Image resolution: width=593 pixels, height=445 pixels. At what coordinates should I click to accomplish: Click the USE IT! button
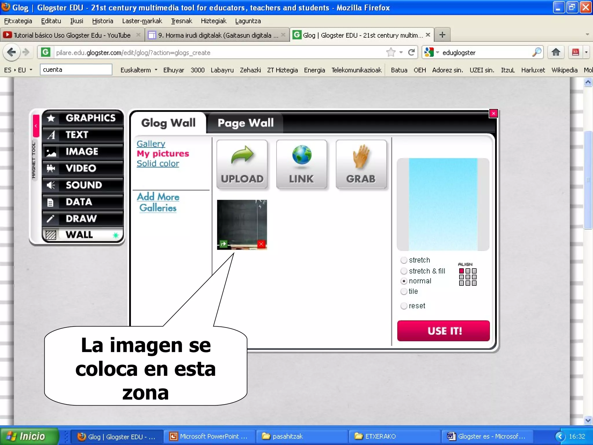pos(443,331)
